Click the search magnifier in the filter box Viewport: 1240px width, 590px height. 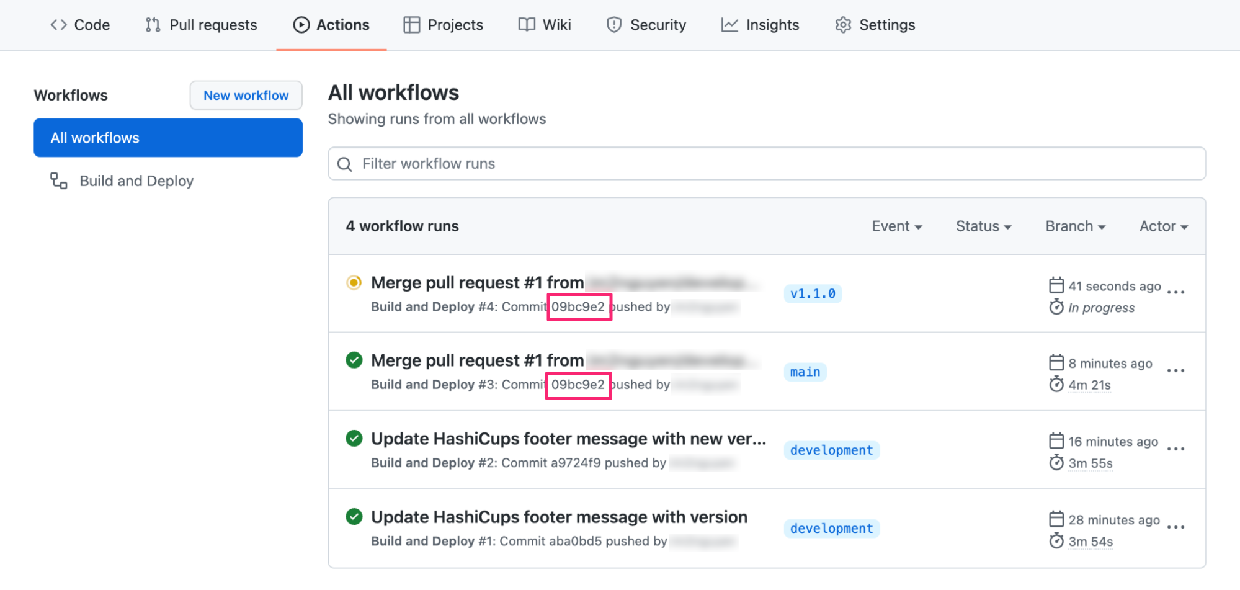345,164
